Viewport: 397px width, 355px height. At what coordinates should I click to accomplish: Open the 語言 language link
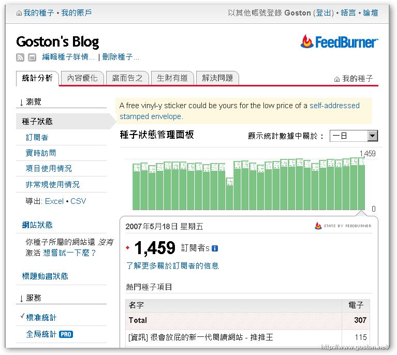[348, 12]
